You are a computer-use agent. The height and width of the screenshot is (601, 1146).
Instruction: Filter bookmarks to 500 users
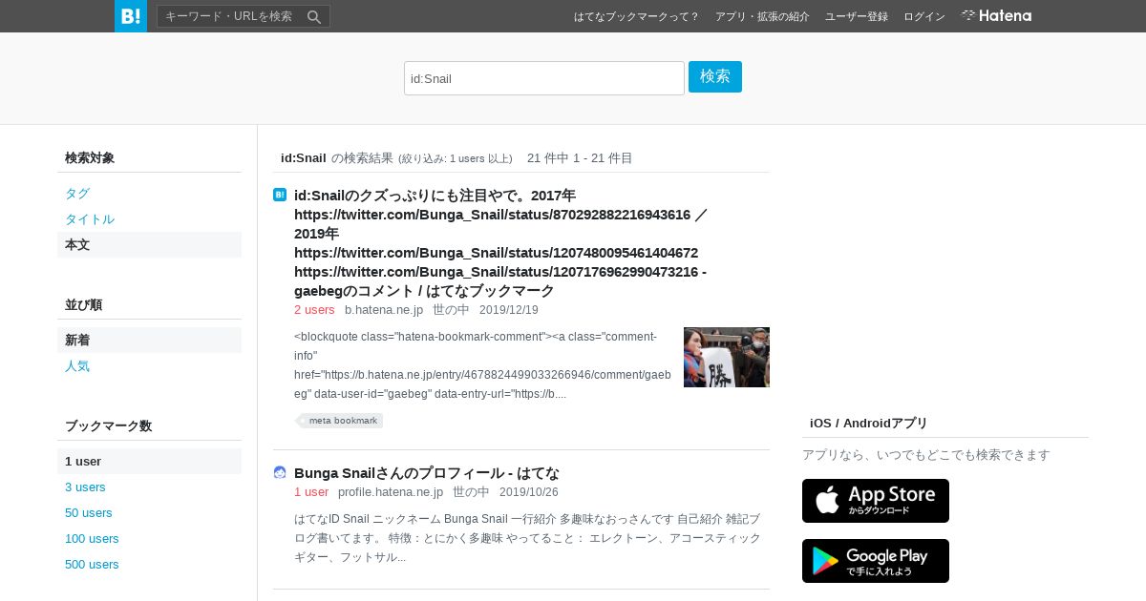149,565
